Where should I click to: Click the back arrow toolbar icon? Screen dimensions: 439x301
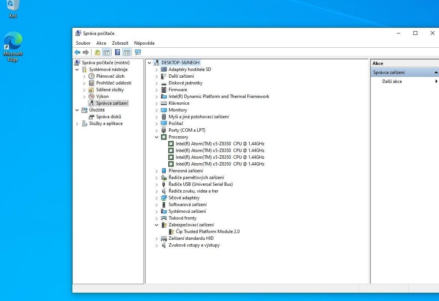pyautogui.click(x=77, y=53)
